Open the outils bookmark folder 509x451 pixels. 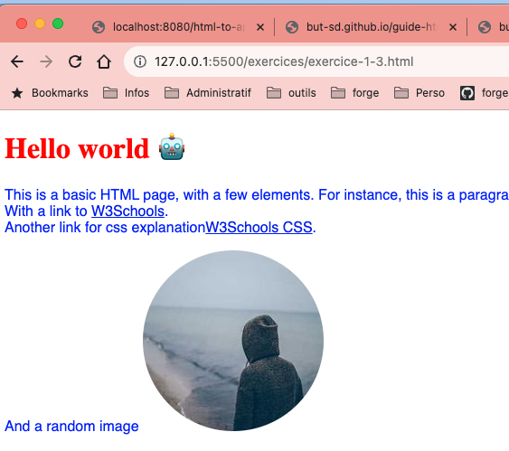click(x=291, y=93)
